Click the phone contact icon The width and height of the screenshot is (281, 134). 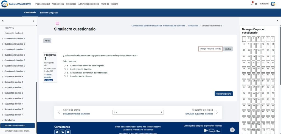coord(63,132)
